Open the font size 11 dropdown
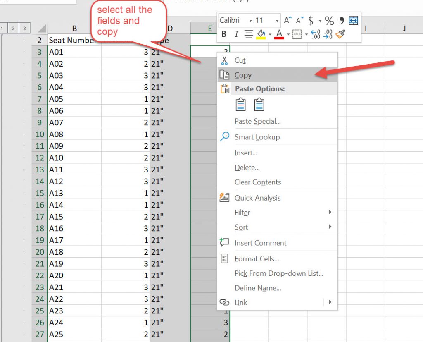This screenshot has width=423, height=342. pos(276,20)
